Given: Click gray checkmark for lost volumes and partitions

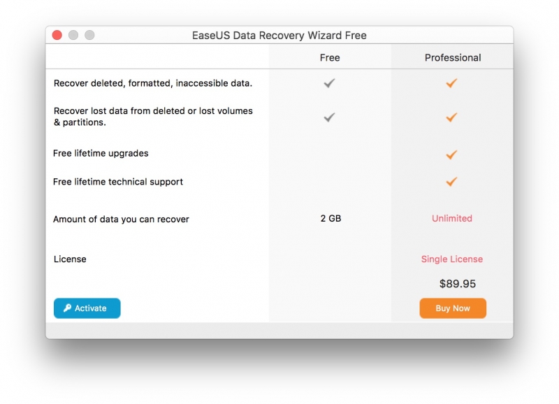Looking at the screenshot, I should [x=330, y=117].
